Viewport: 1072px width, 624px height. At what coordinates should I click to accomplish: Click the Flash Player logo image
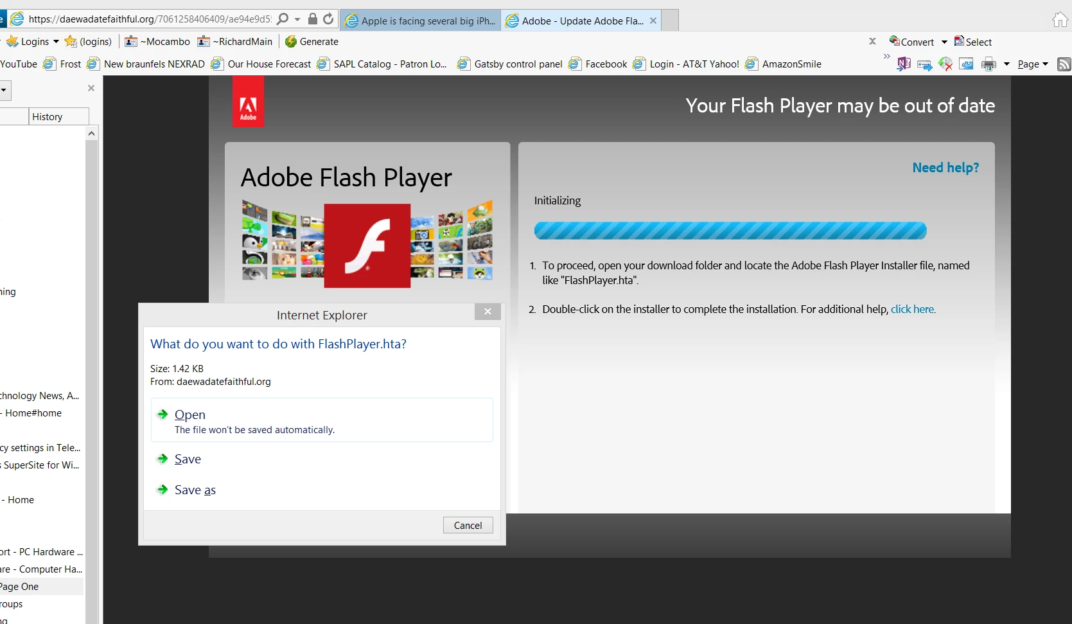pos(367,245)
